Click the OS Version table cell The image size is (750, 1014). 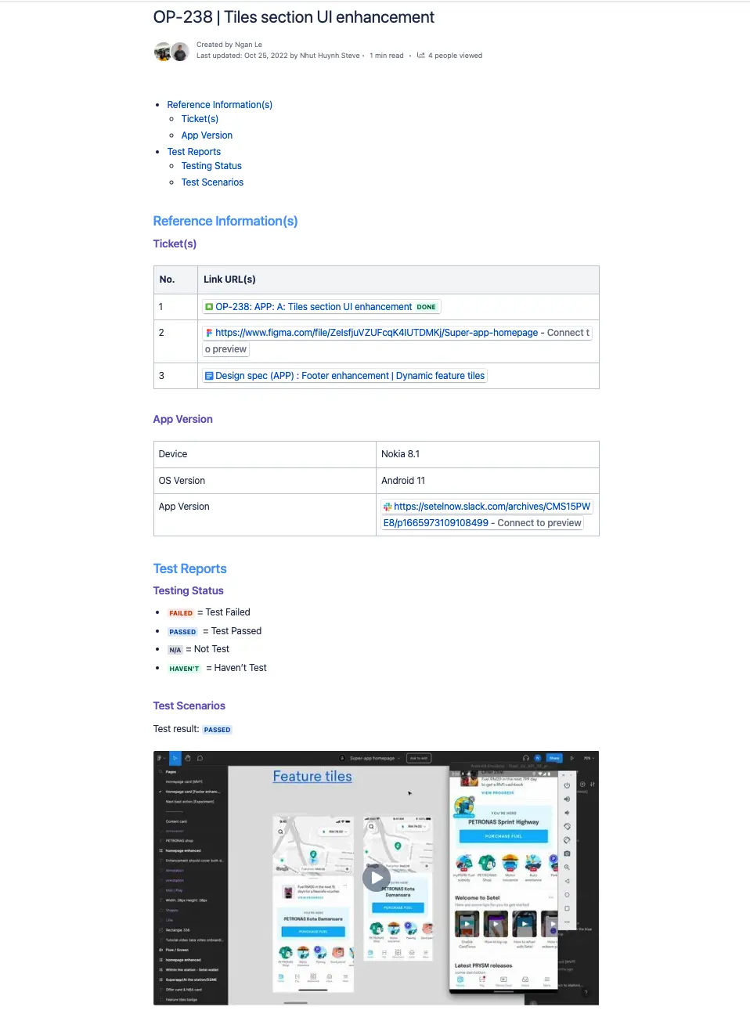click(x=265, y=481)
